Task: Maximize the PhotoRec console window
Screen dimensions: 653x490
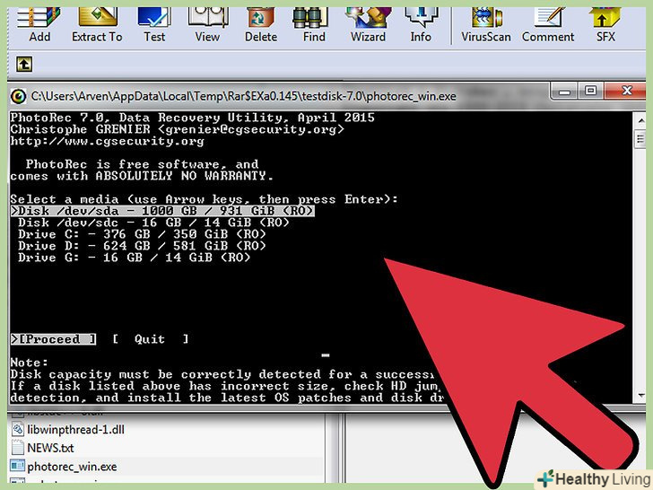Action: click(590, 92)
